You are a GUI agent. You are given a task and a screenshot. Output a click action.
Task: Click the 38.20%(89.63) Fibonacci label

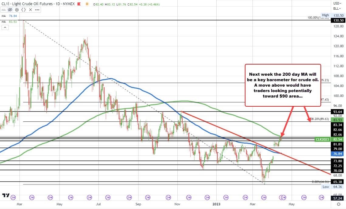click(320, 119)
